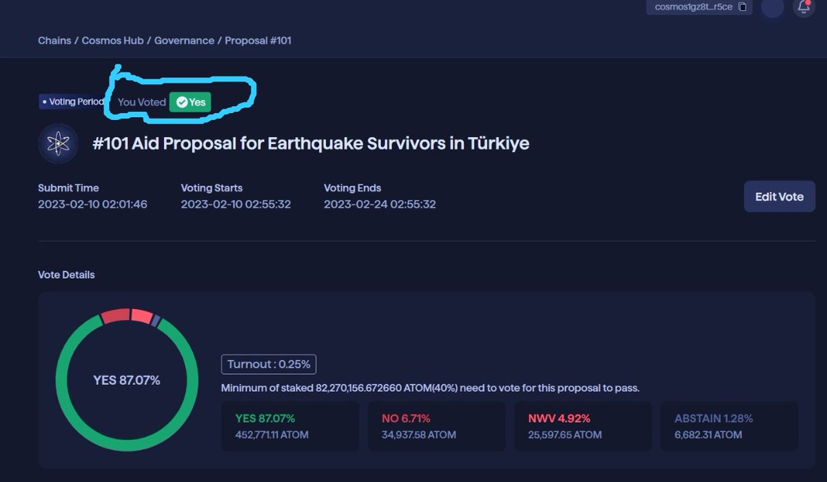Expand the NO 6.71% vote breakdown card
827x482 pixels.
click(436, 426)
